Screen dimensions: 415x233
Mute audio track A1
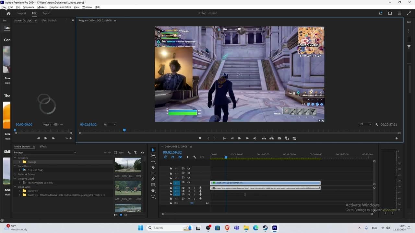point(189,188)
